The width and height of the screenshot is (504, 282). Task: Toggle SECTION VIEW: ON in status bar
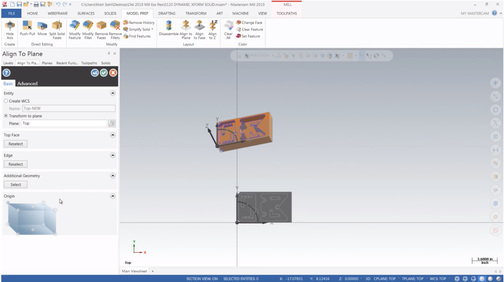pyautogui.click(x=202, y=279)
